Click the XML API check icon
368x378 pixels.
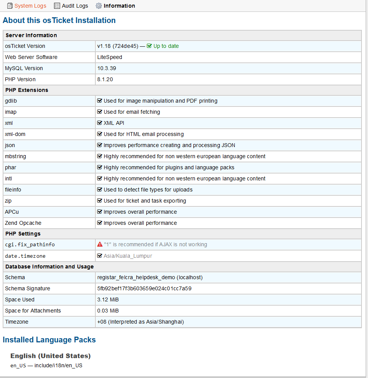100,123
